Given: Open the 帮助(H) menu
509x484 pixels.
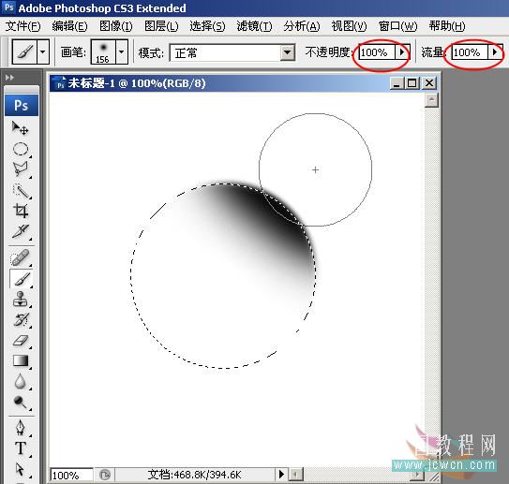Looking at the screenshot, I should (x=447, y=26).
